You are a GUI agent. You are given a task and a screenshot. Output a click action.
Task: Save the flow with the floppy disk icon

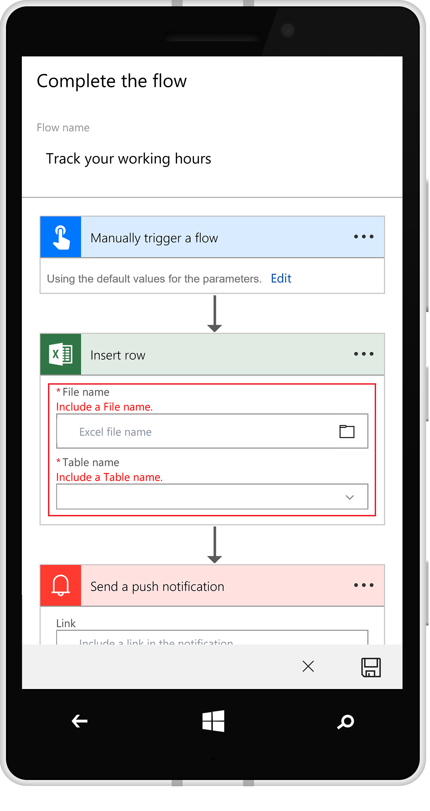(371, 667)
